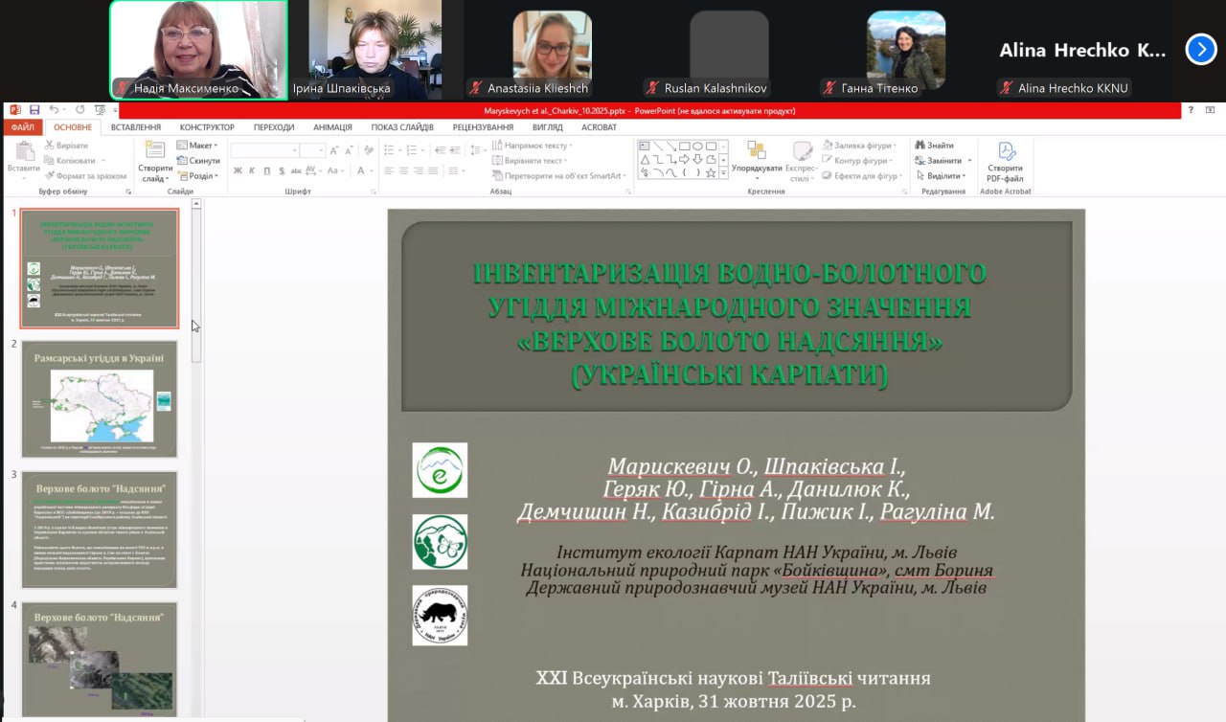Click next arrow in participant video strip
The height and width of the screenshot is (722, 1226).
click(x=1200, y=49)
